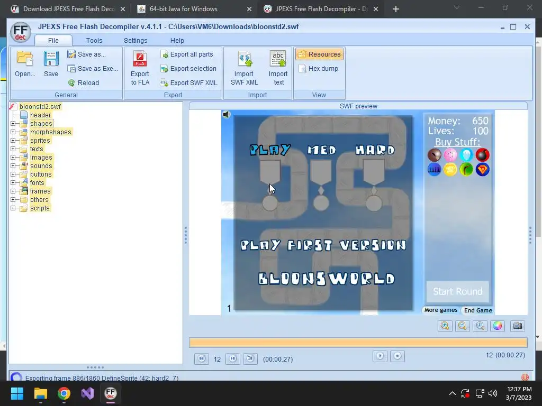Select the scripts folder label

coord(40,208)
